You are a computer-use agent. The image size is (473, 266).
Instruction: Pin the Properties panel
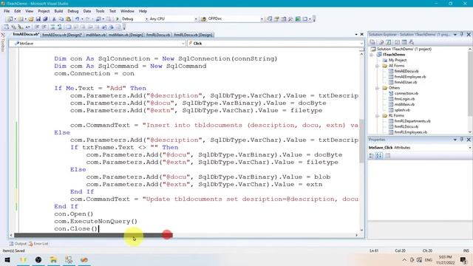461,140
